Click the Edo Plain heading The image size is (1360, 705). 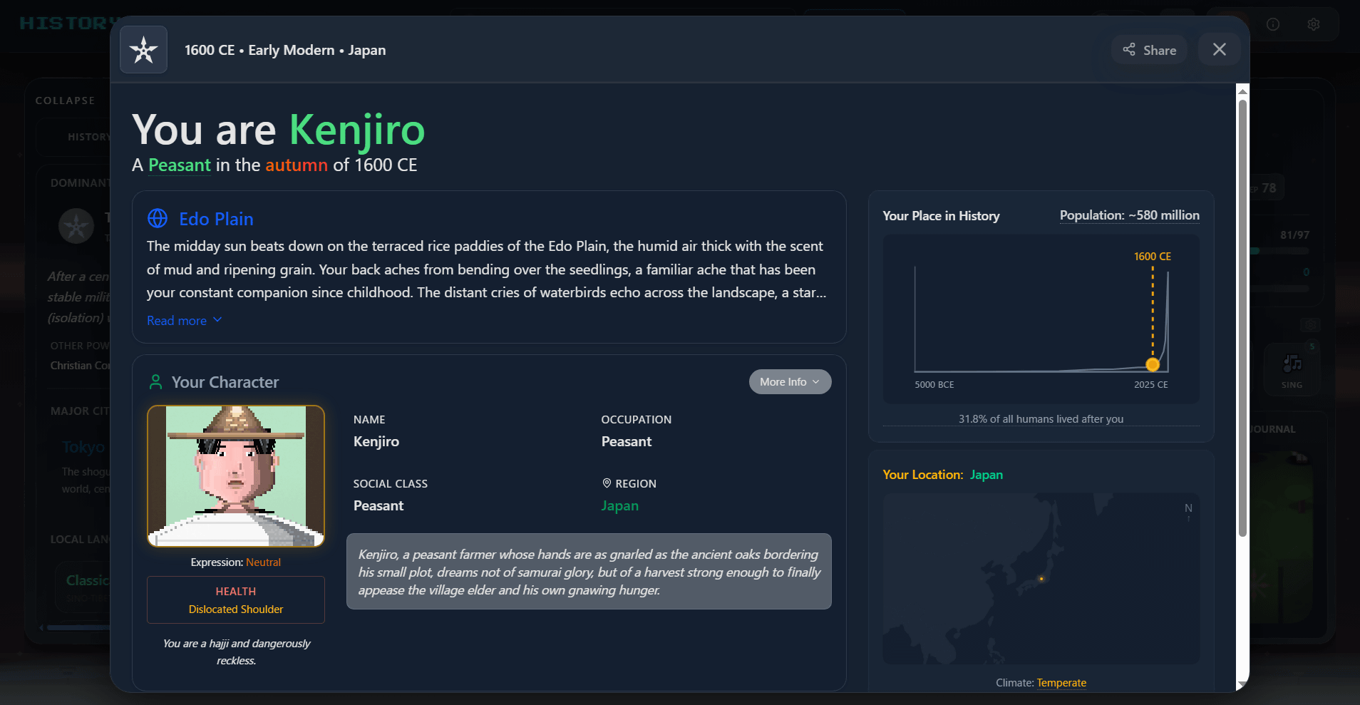(x=216, y=219)
